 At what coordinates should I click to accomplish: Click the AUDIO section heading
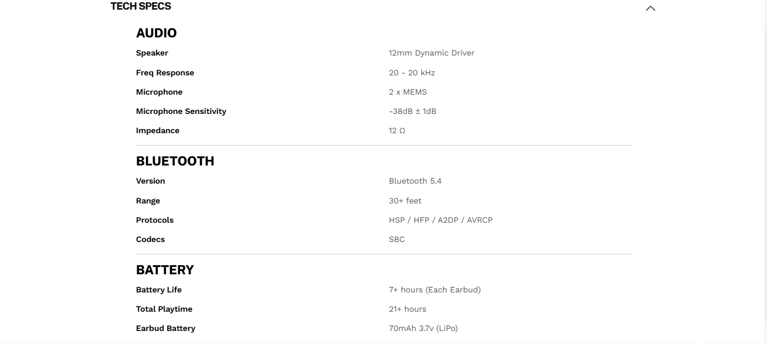tap(156, 33)
